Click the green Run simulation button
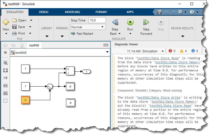This screenshot has width=214, height=139. [x=130, y=22]
